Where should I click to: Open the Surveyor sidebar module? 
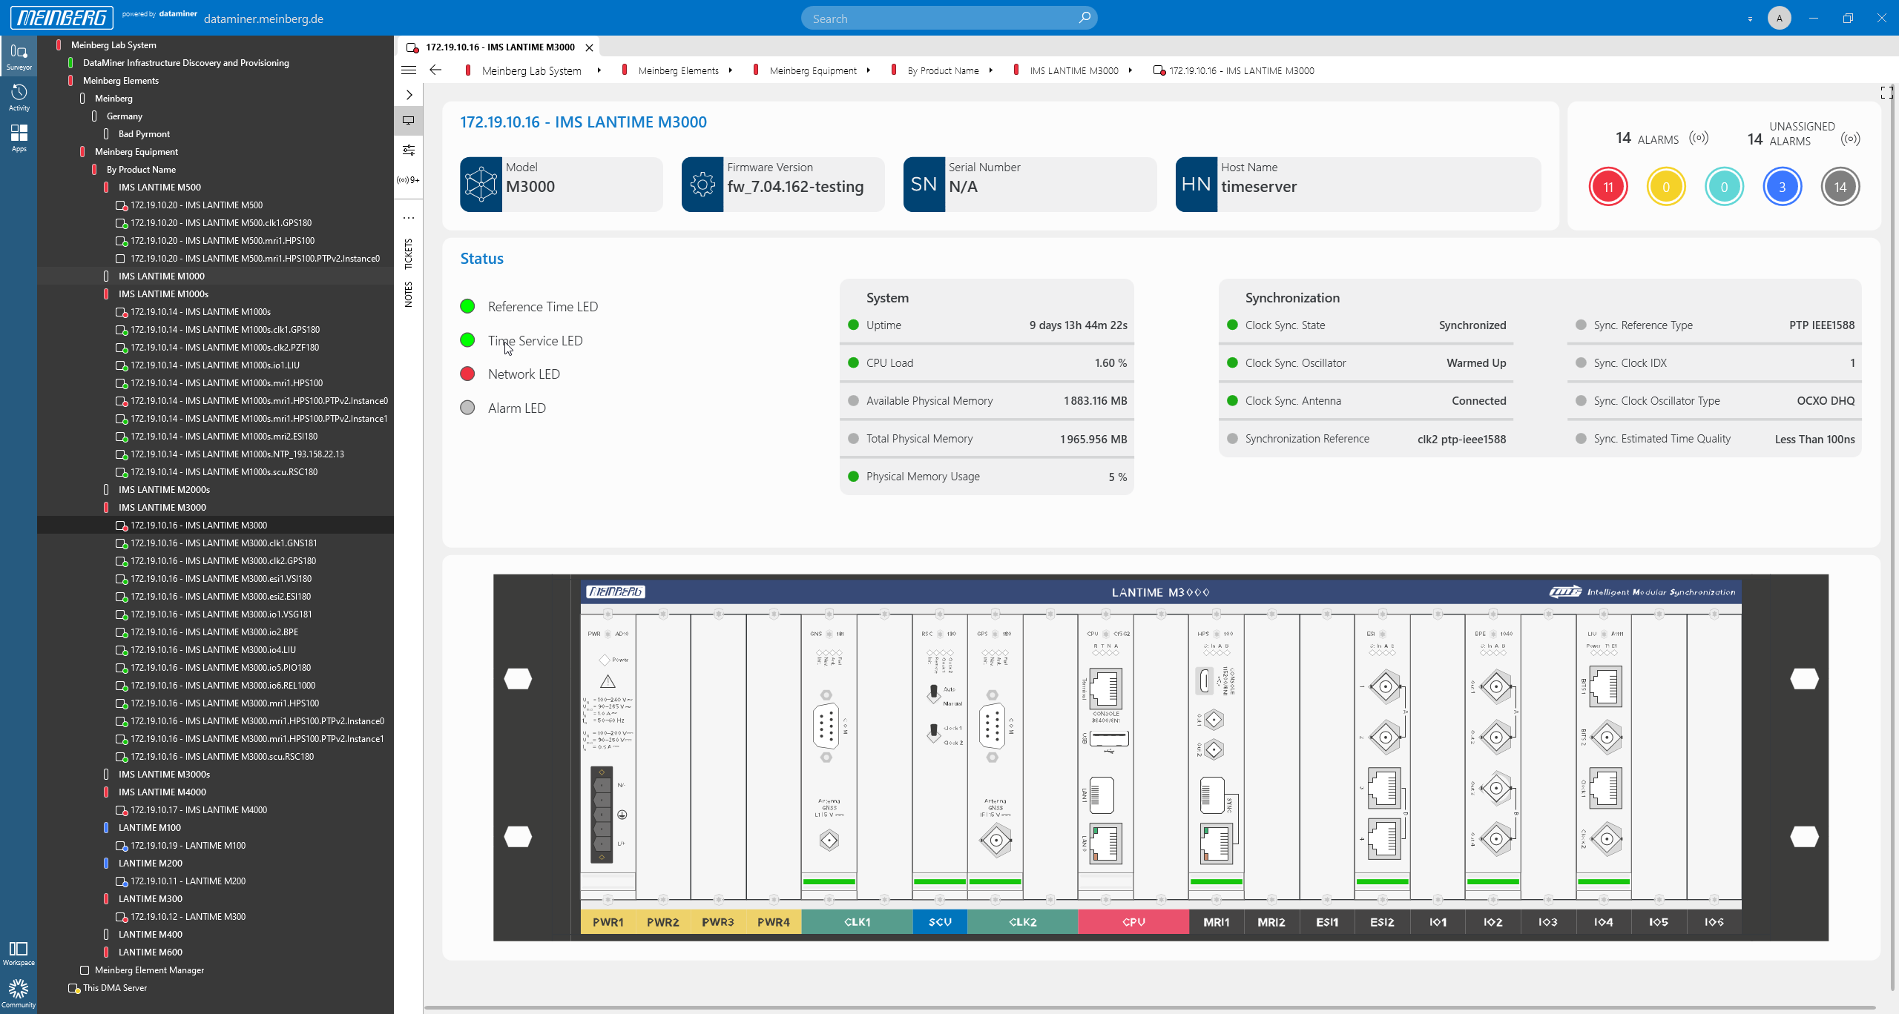click(19, 56)
